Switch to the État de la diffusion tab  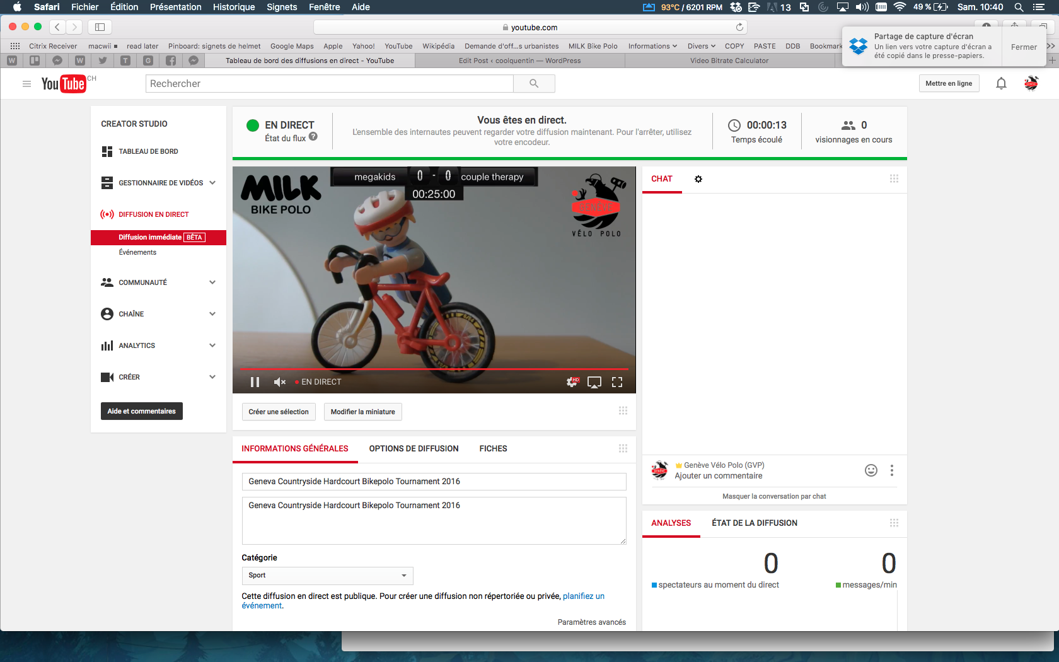[x=755, y=523]
